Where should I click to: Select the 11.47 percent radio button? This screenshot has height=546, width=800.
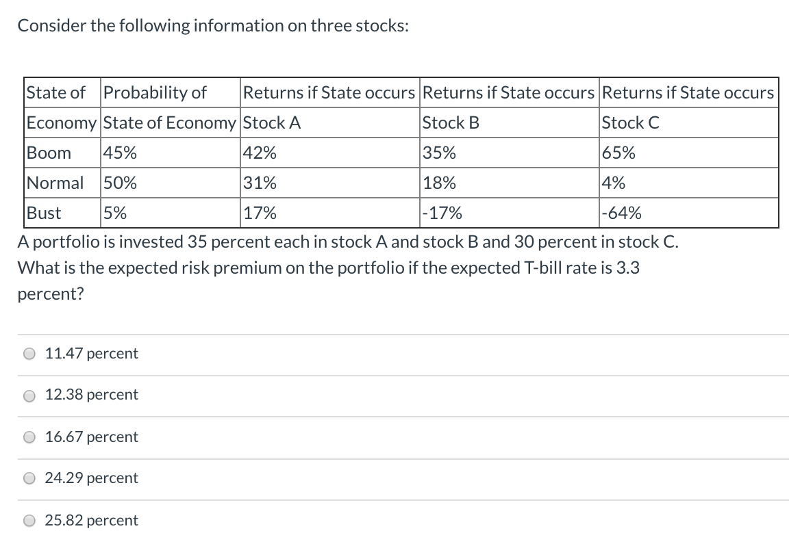pos(29,354)
